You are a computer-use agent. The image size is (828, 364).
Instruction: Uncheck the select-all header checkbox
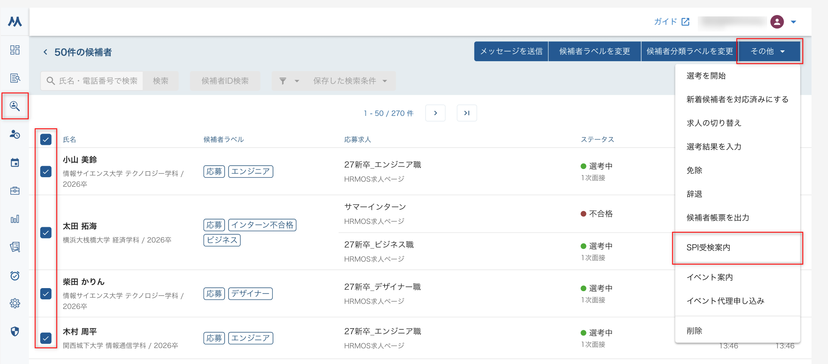coord(46,139)
